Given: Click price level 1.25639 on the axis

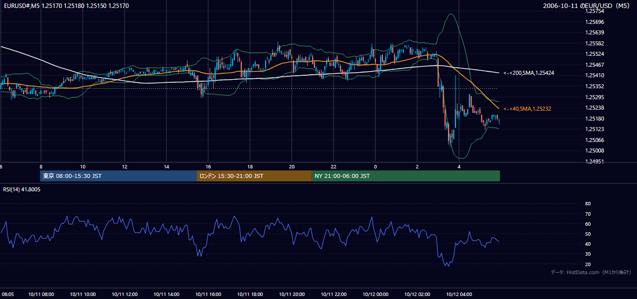Looking at the screenshot, I should tap(595, 32).
